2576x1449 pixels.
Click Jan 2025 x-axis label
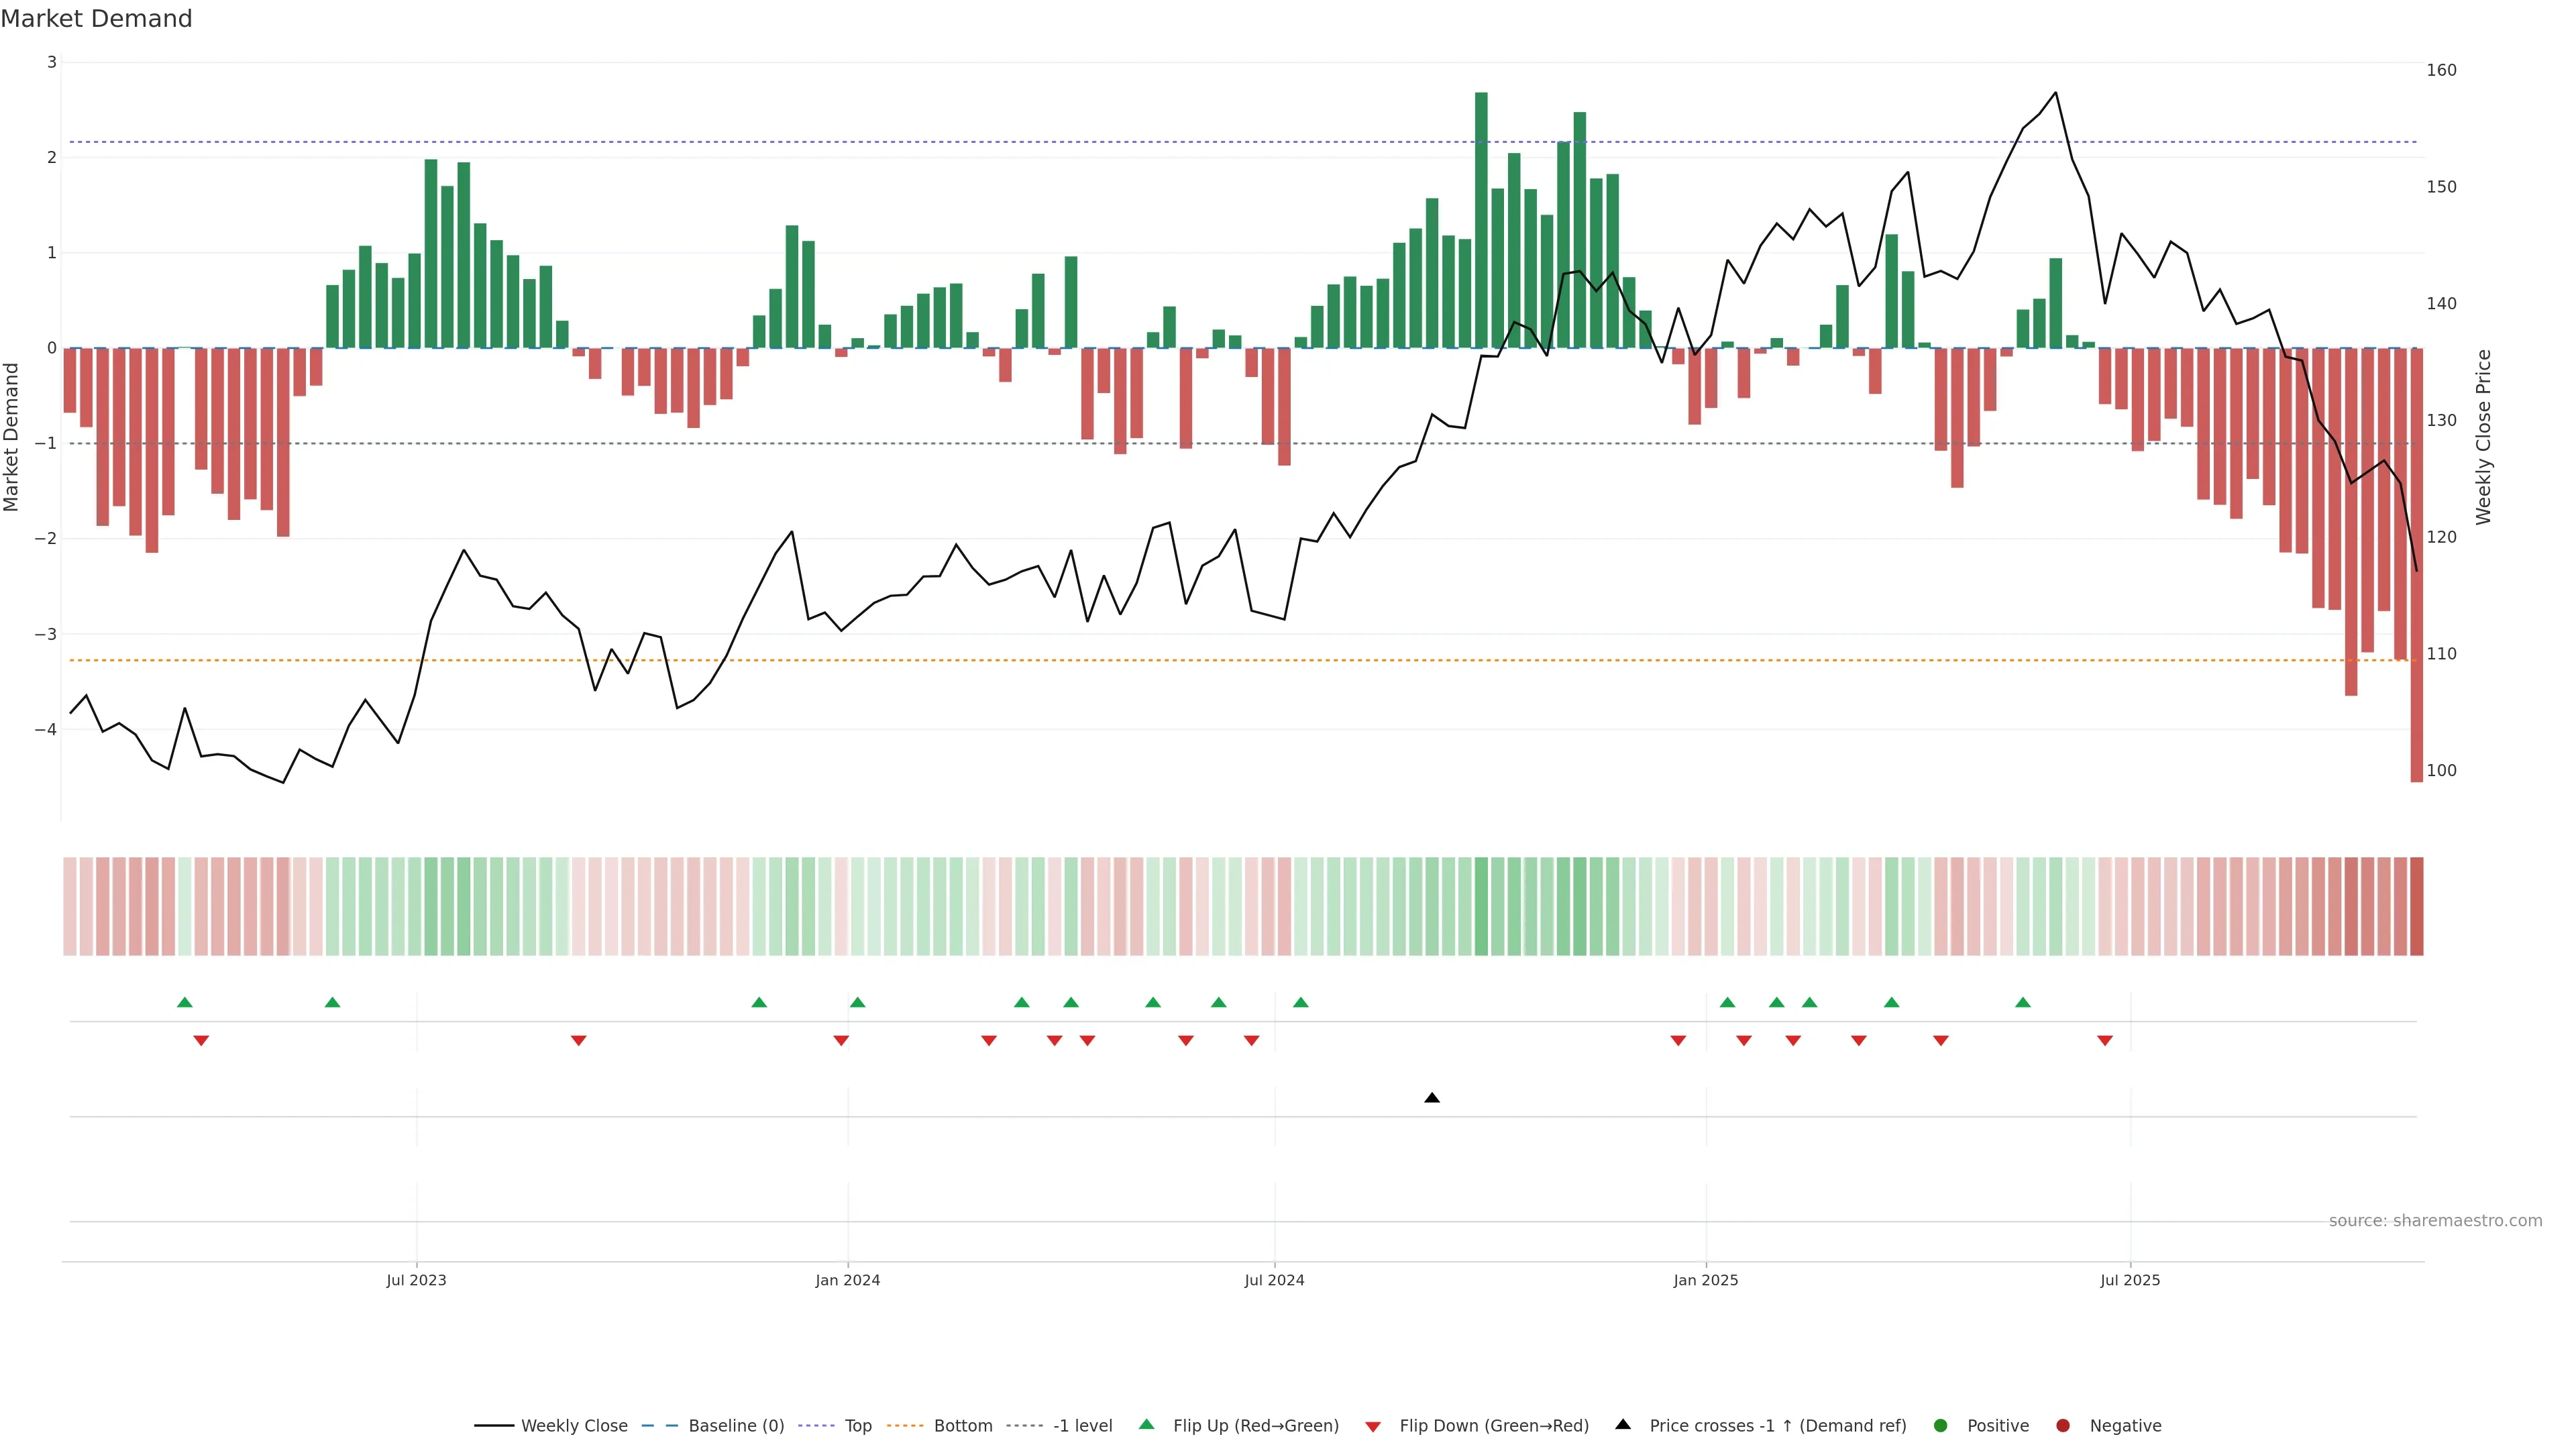(1706, 1280)
